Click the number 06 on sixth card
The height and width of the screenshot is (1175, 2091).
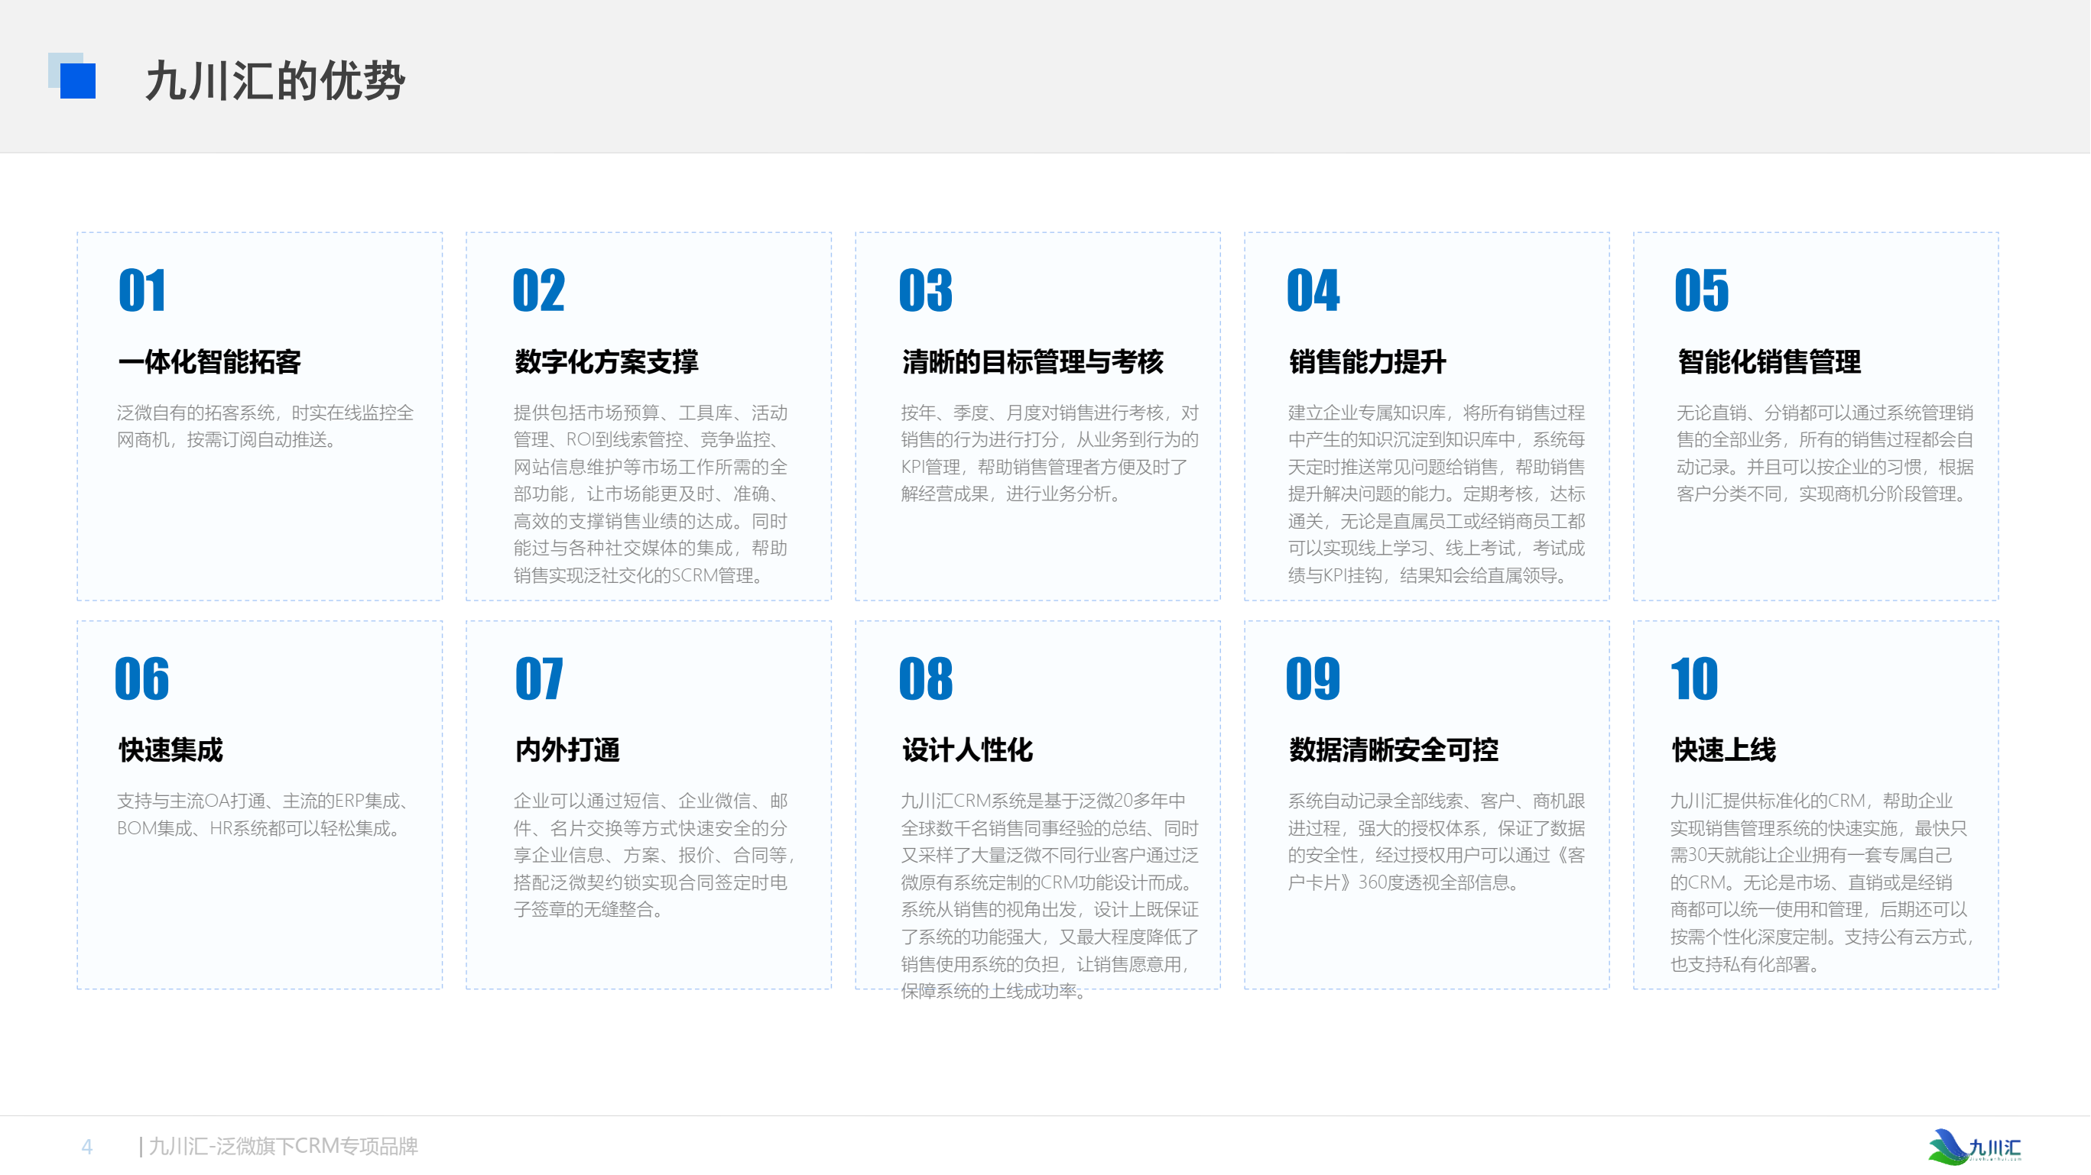[142, 678]
